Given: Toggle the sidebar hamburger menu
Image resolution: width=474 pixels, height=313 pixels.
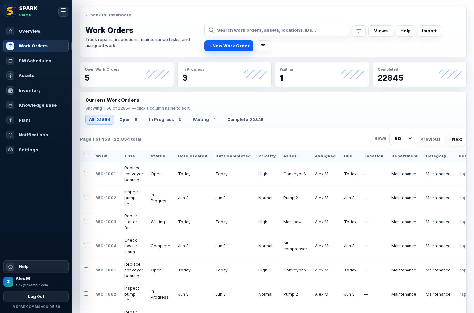Looking at the screenshot, I should [63, 12].
